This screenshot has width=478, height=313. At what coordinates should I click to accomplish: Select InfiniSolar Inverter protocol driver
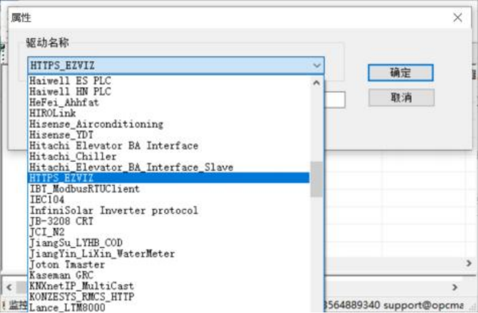pyautogui.click(x=168, y=210)
